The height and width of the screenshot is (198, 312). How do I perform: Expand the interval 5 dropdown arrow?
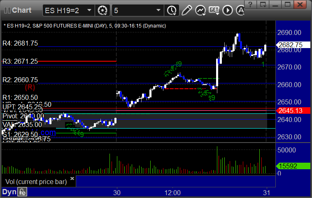(x=158, y=10)
